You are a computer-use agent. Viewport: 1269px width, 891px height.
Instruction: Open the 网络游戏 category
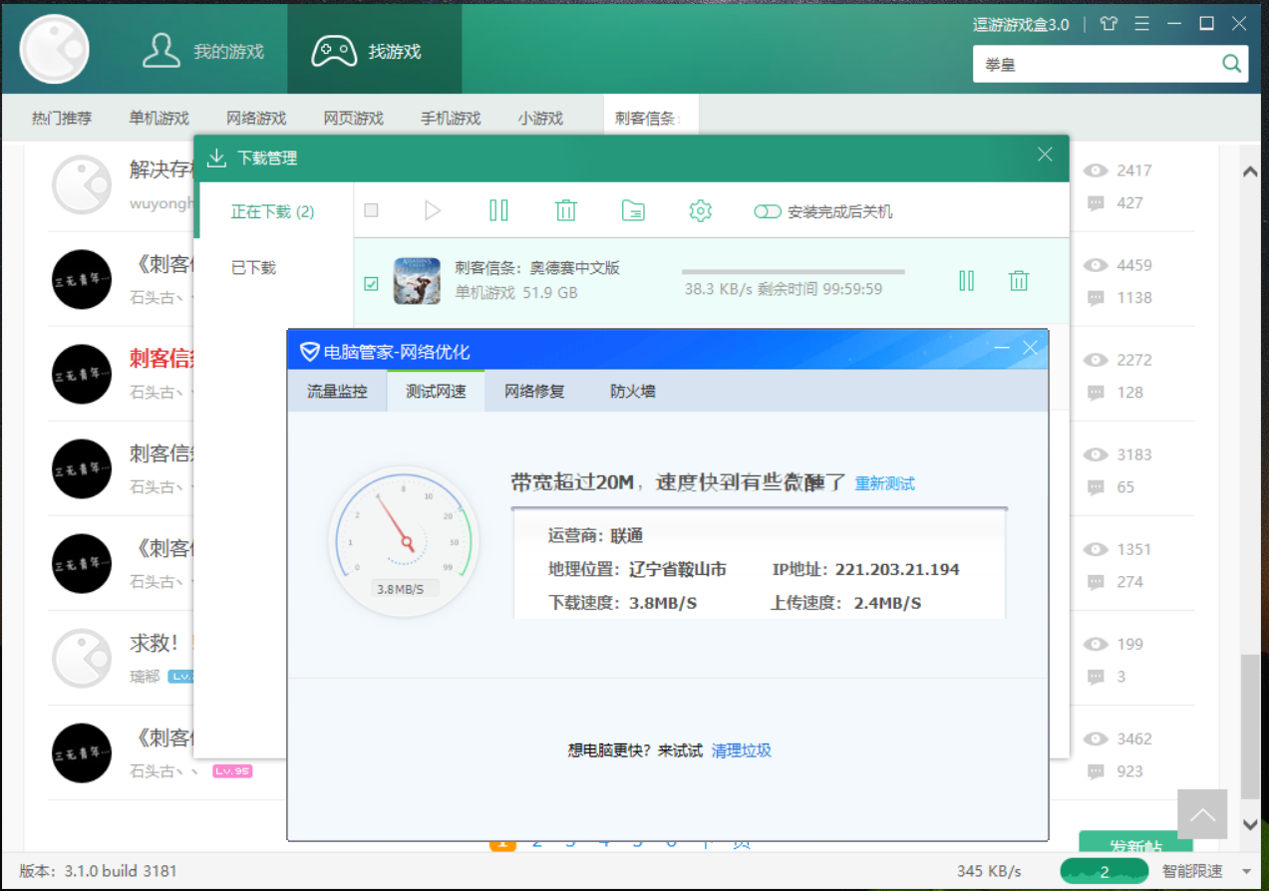[256, 118]
